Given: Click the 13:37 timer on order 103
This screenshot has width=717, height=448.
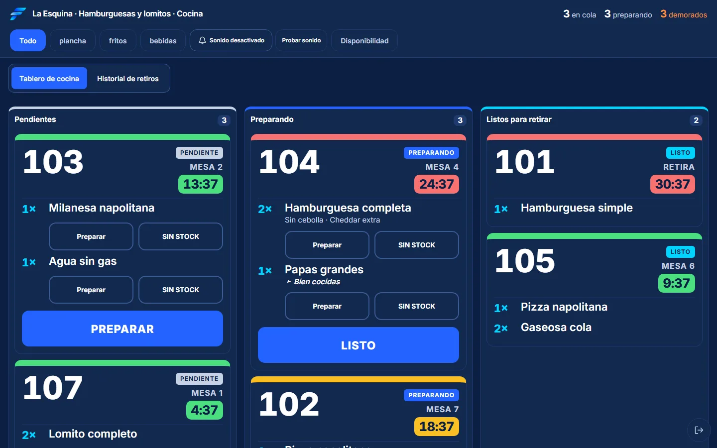Looking at the screenshot, I should coord(201,184).
